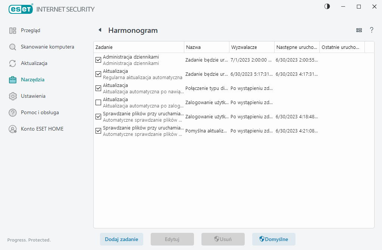This screenshot has width=382, height=250.
Task: Click the Pomoc i obsługa question icon
Action: pyautogui.click(x=13, y=113)
